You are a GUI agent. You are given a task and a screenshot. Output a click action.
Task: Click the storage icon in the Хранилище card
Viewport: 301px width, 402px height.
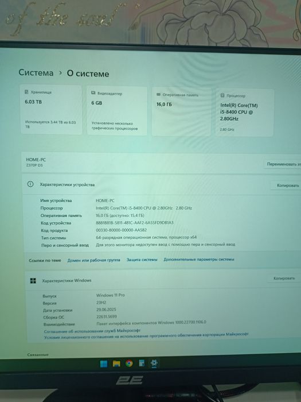click(x=26, y=92)
